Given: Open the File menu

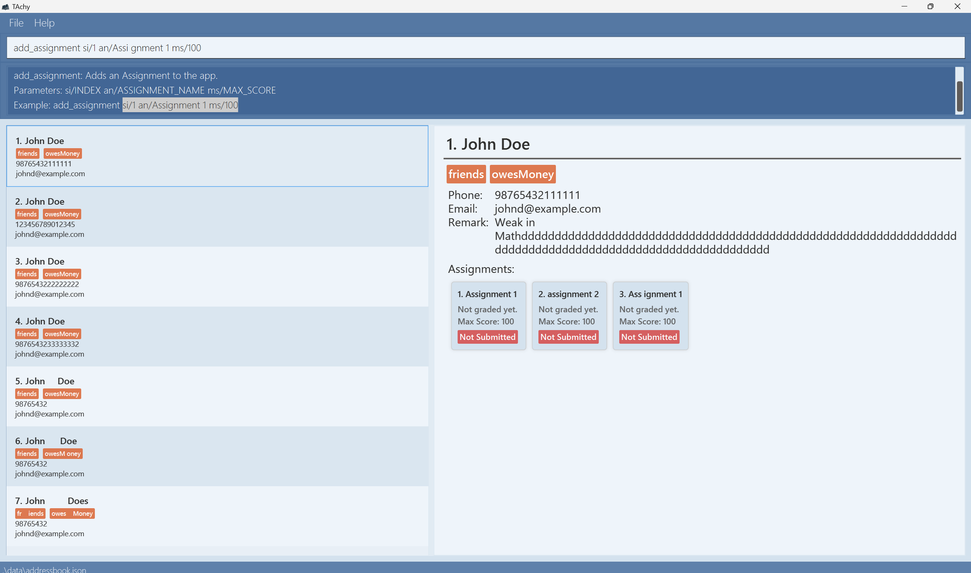Looking at the screenshot, I should pos(16,23).
